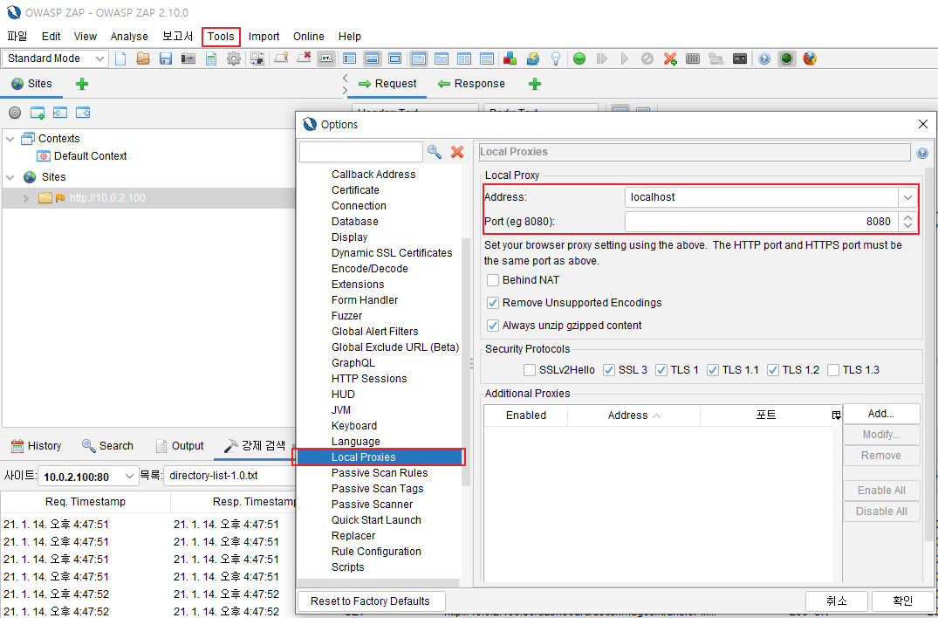The height and width of the screenshot is (618, 938).
Task: Collapse the Sites tree node
Action: [x=10, y=177]
